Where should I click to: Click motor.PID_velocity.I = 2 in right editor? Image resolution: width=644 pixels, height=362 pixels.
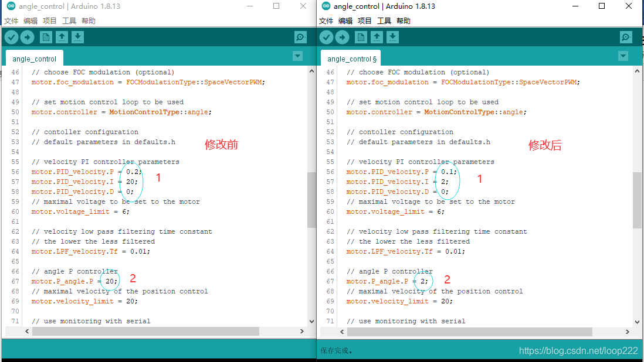pyautogui.click(x=398, y=182)
